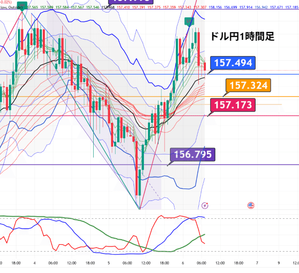Viewport: 299px width, 273px height.
Task: Click the US flag economic event icon
Action: (x=251, y=205)
